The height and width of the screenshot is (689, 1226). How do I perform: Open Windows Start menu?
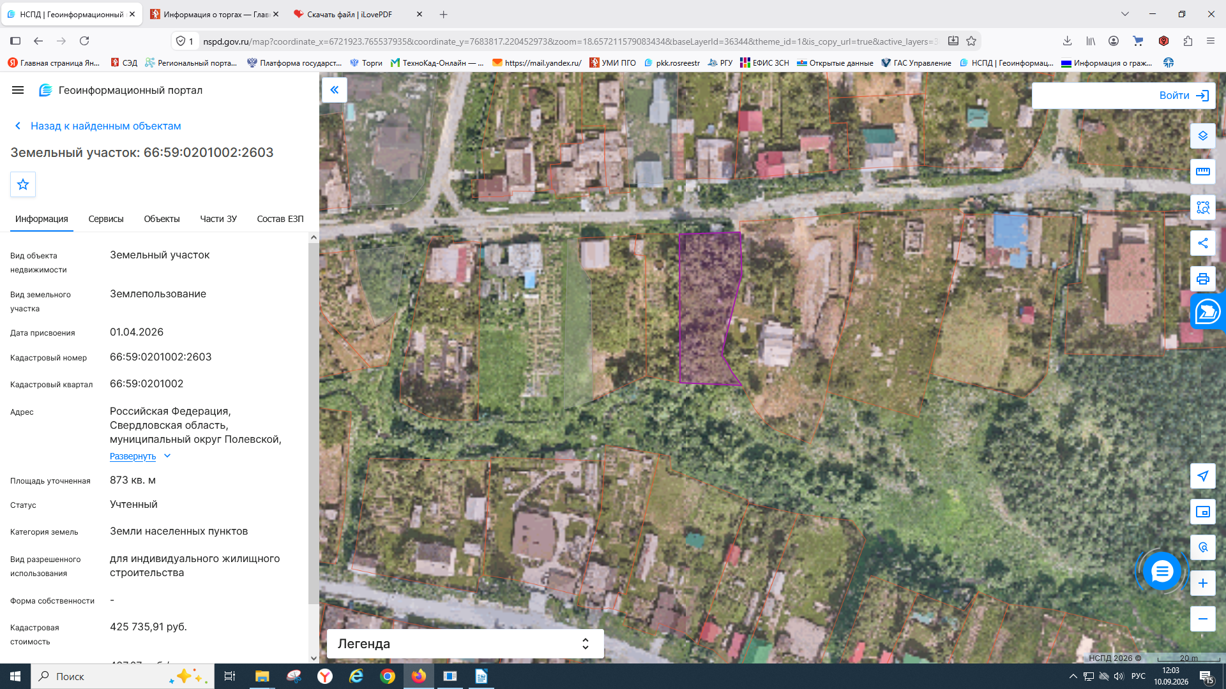coord(15,676)
